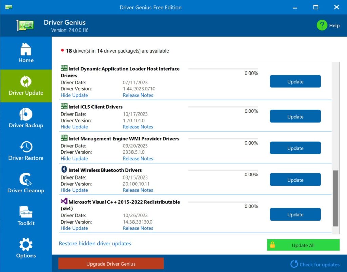The width and height of the screenshot is (347, 272).
Task: Click the Driver Cleanup menu label
Action: pos(26,190)
